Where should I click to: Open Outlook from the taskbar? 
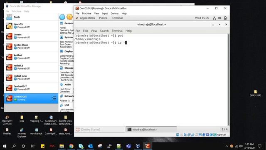[x=90, y=146]
